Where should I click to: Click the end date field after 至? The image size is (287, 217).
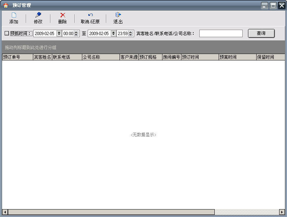[x=99, y=34]
